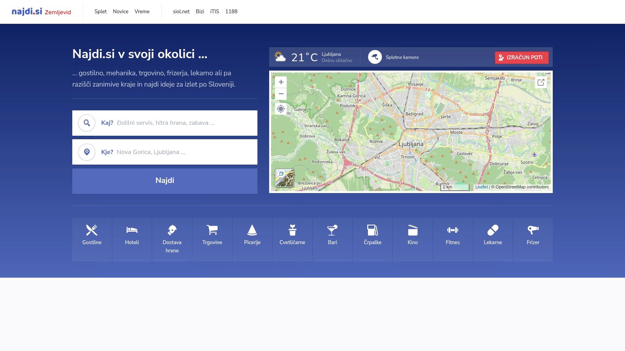Screen dimensions: 625x351
Task: Open the Picerije pizza slice category
Action: click(x=252, y=239)
